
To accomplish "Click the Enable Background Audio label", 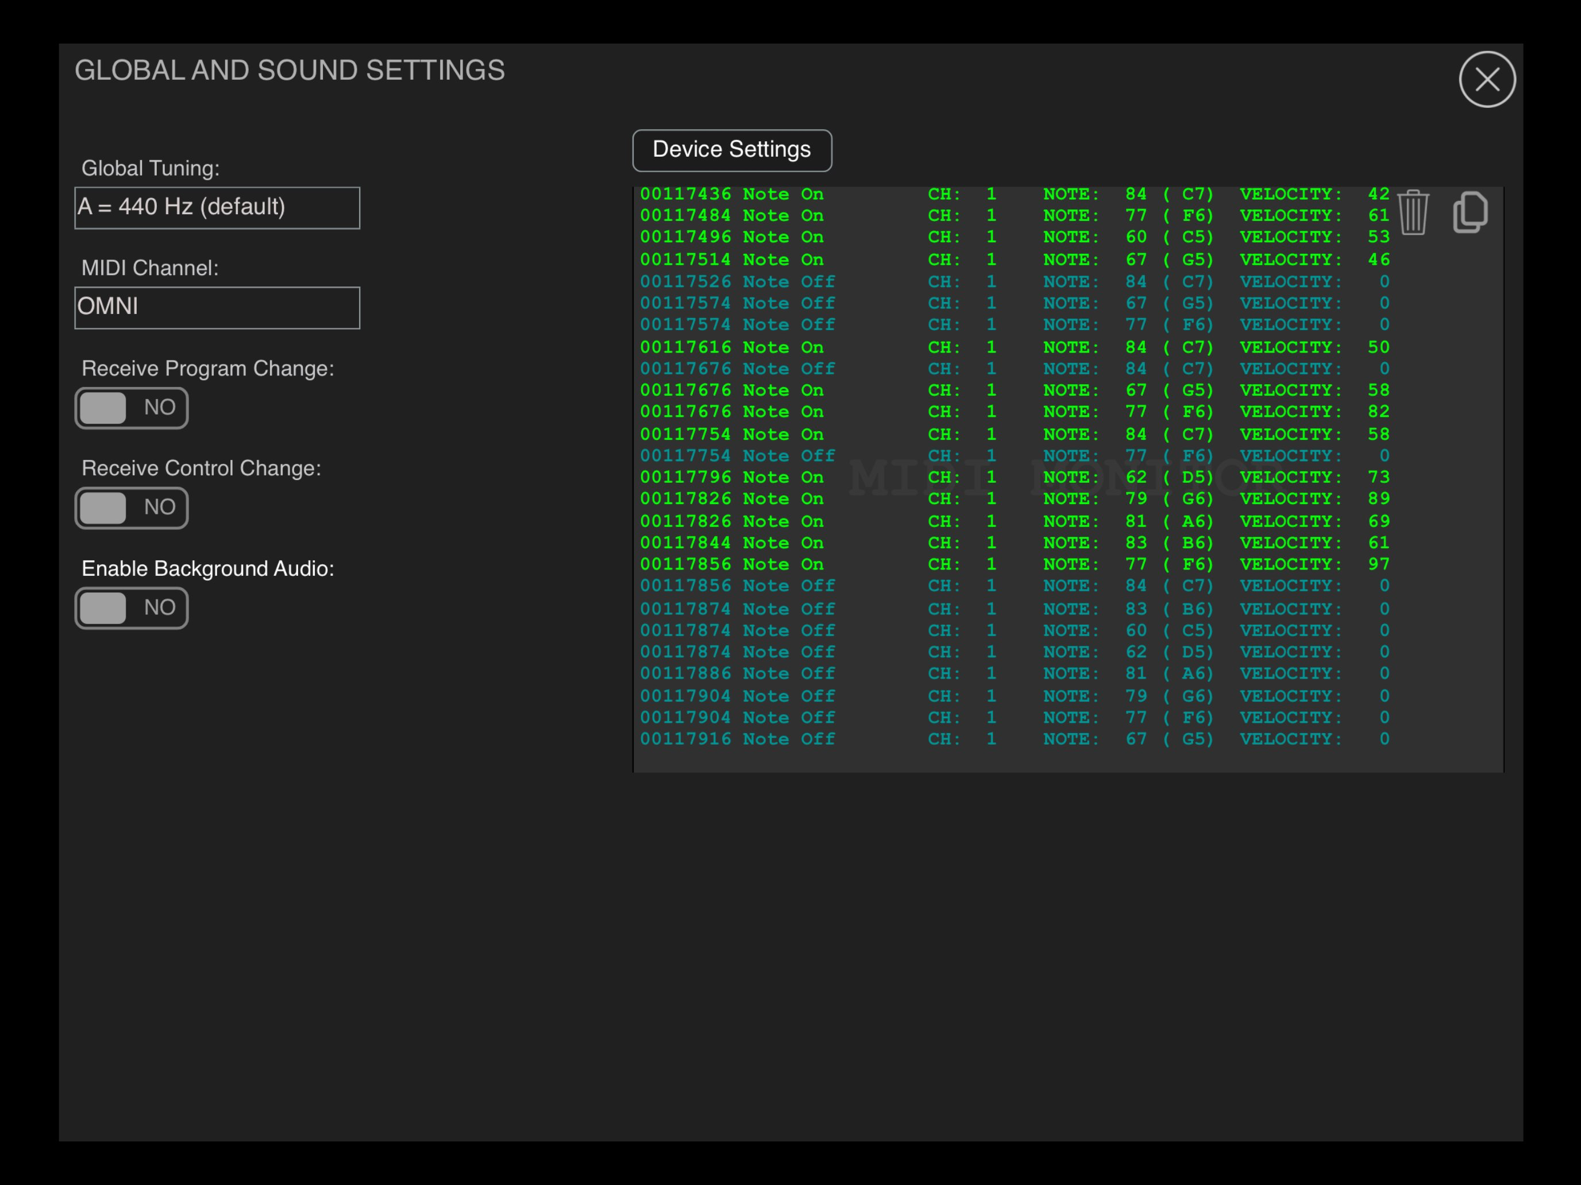I will (208, 568).
